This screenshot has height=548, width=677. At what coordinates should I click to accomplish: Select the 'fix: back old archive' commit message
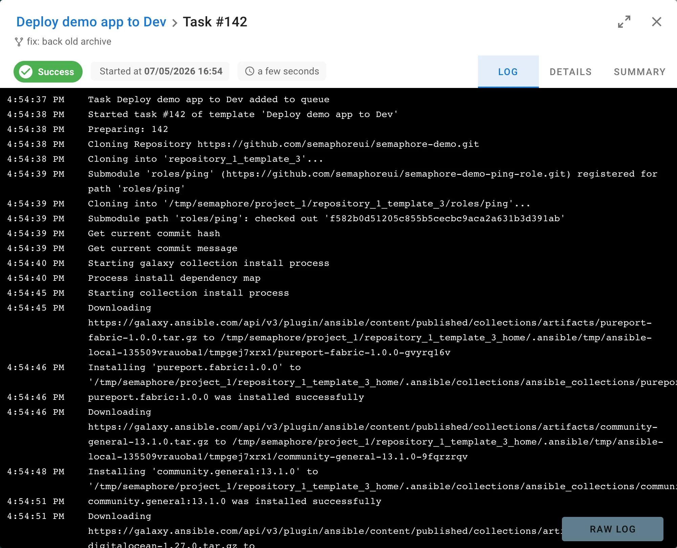point(69,41)
